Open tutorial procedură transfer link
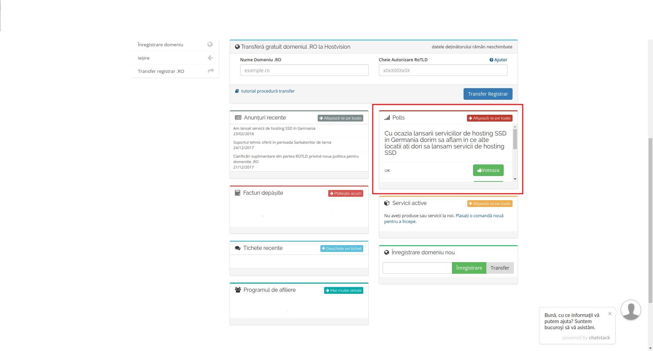The height and width of the screenshot is (351, 653). [x=268, y=91]
